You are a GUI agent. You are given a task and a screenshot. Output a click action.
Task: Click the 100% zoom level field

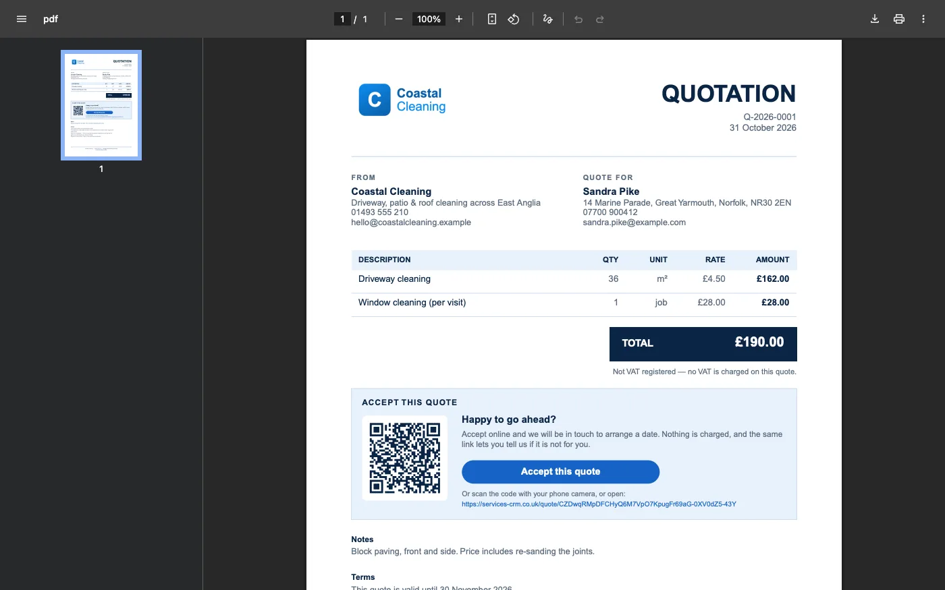coord(429,19)
